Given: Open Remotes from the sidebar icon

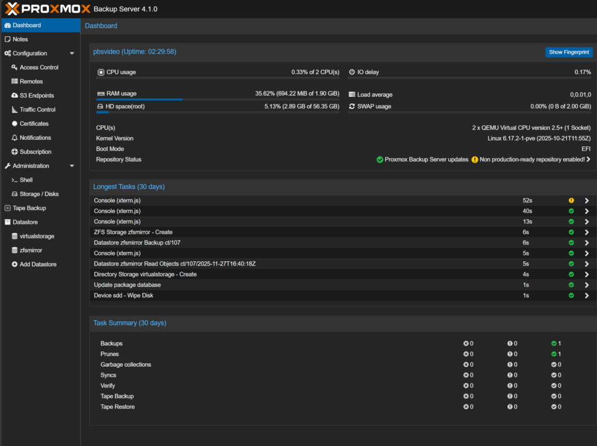Looking at the screenshot, I should tap(13, 81).
